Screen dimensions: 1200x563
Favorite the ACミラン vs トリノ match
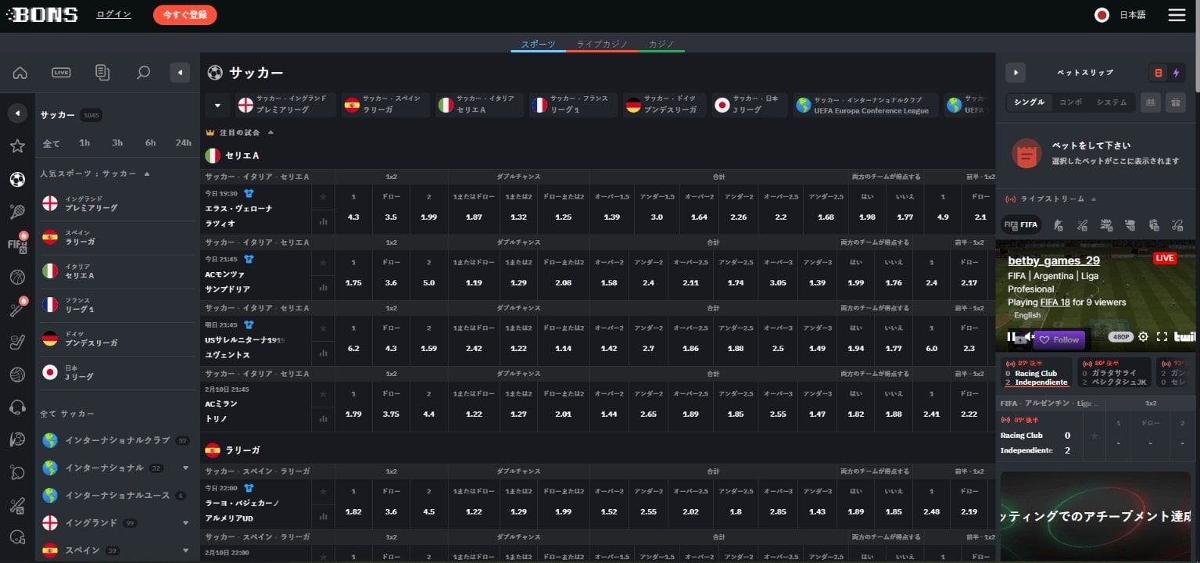[x=323, y=393]
